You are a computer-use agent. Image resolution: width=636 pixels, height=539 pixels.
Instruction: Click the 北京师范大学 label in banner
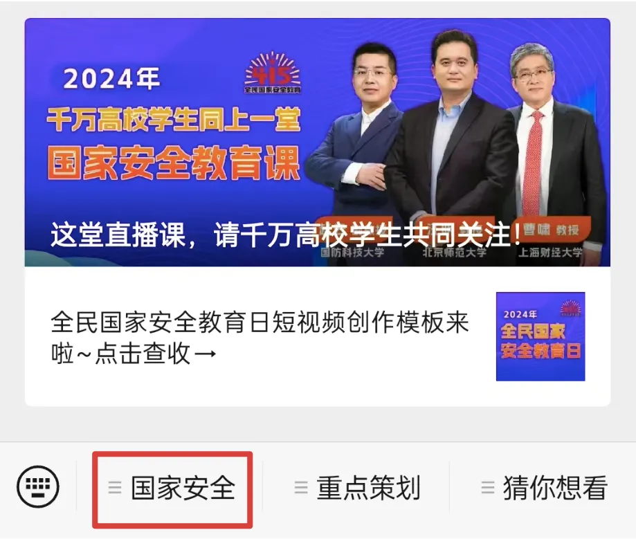(454, 253)
